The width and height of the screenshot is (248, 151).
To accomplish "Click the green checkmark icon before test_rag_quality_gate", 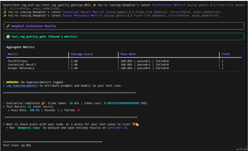I will [8, 37].
